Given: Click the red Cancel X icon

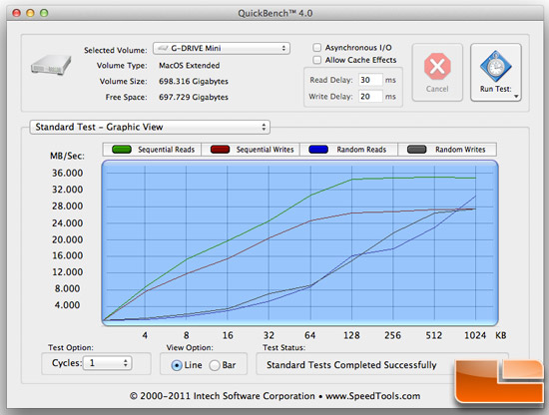Looking at the screenshot, I should tap(437, 67).
